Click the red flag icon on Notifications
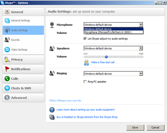Image resolution: width=167 pixels, height=133 pixels. pos(7,69)
